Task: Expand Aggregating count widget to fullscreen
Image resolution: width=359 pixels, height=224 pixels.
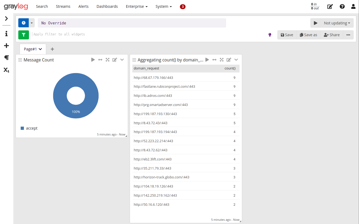Action: point(222,60)
